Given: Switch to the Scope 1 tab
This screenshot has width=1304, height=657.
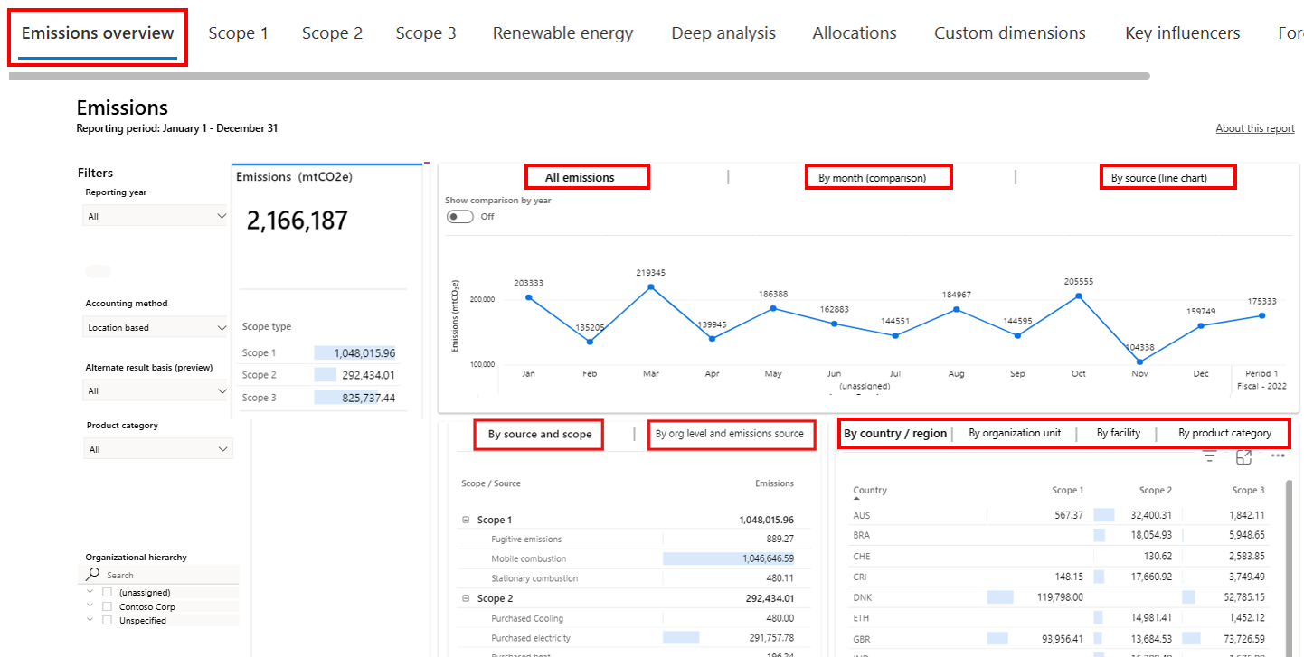Looking at the screenshot, I should coord(238,33).
